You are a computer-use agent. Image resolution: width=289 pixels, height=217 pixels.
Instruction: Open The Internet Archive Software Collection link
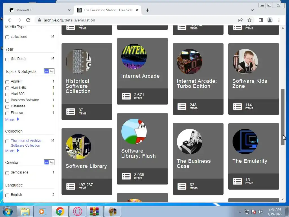coord(26,143)
